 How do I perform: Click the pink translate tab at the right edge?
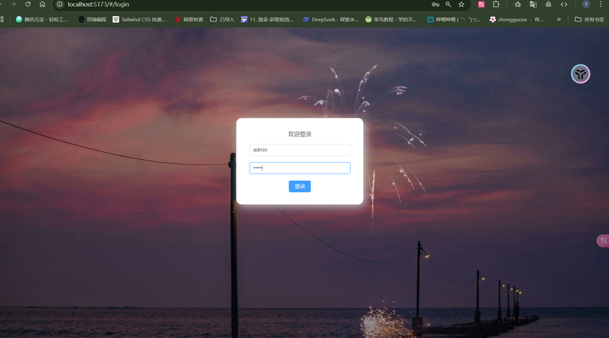click(x=603, y=241)
